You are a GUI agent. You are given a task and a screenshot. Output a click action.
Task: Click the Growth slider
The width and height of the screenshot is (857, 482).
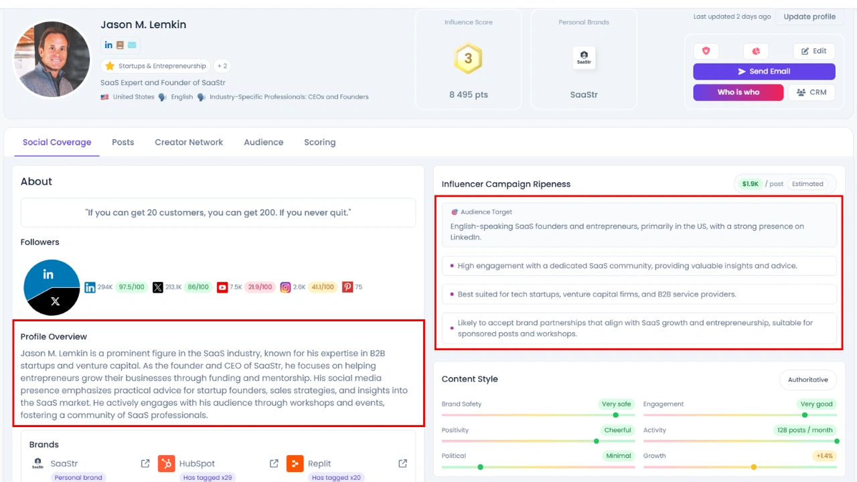740,467
